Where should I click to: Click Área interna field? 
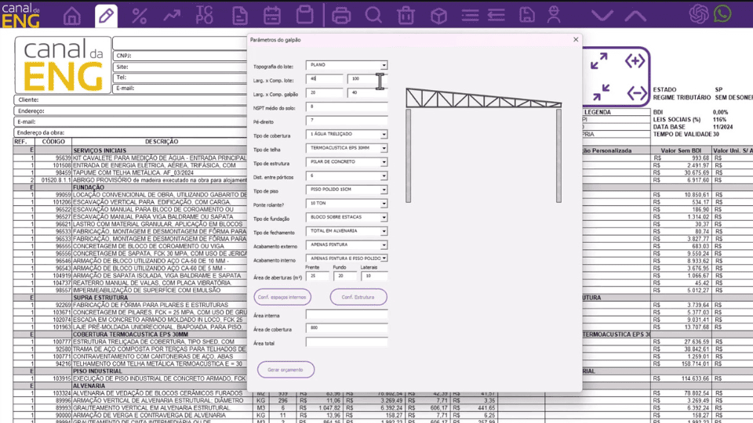347,315
